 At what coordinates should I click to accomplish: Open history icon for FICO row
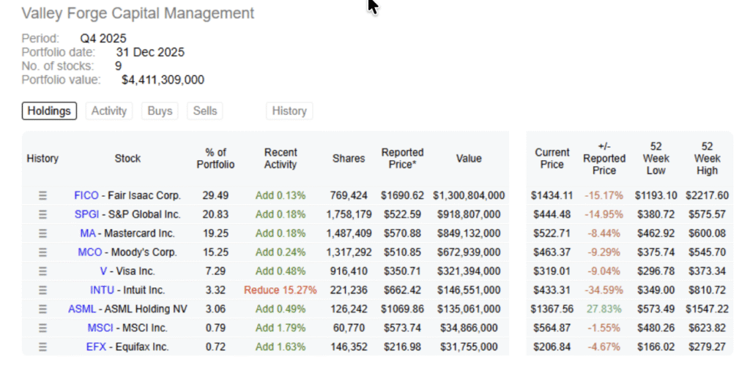coord(42,195)
